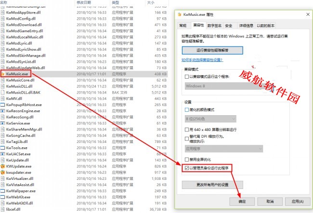Open the 8 位(256)色 color dropdown
This screenshot has width=313, height=213.
(210, 119)
